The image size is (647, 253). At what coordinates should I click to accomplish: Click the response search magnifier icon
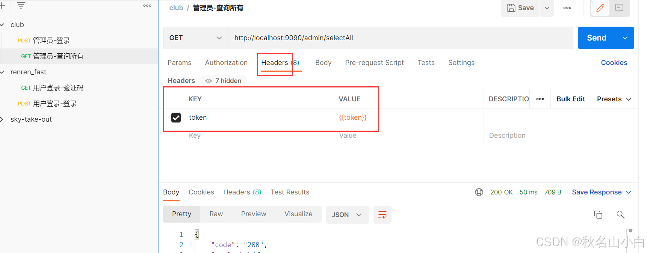[621, 215]
